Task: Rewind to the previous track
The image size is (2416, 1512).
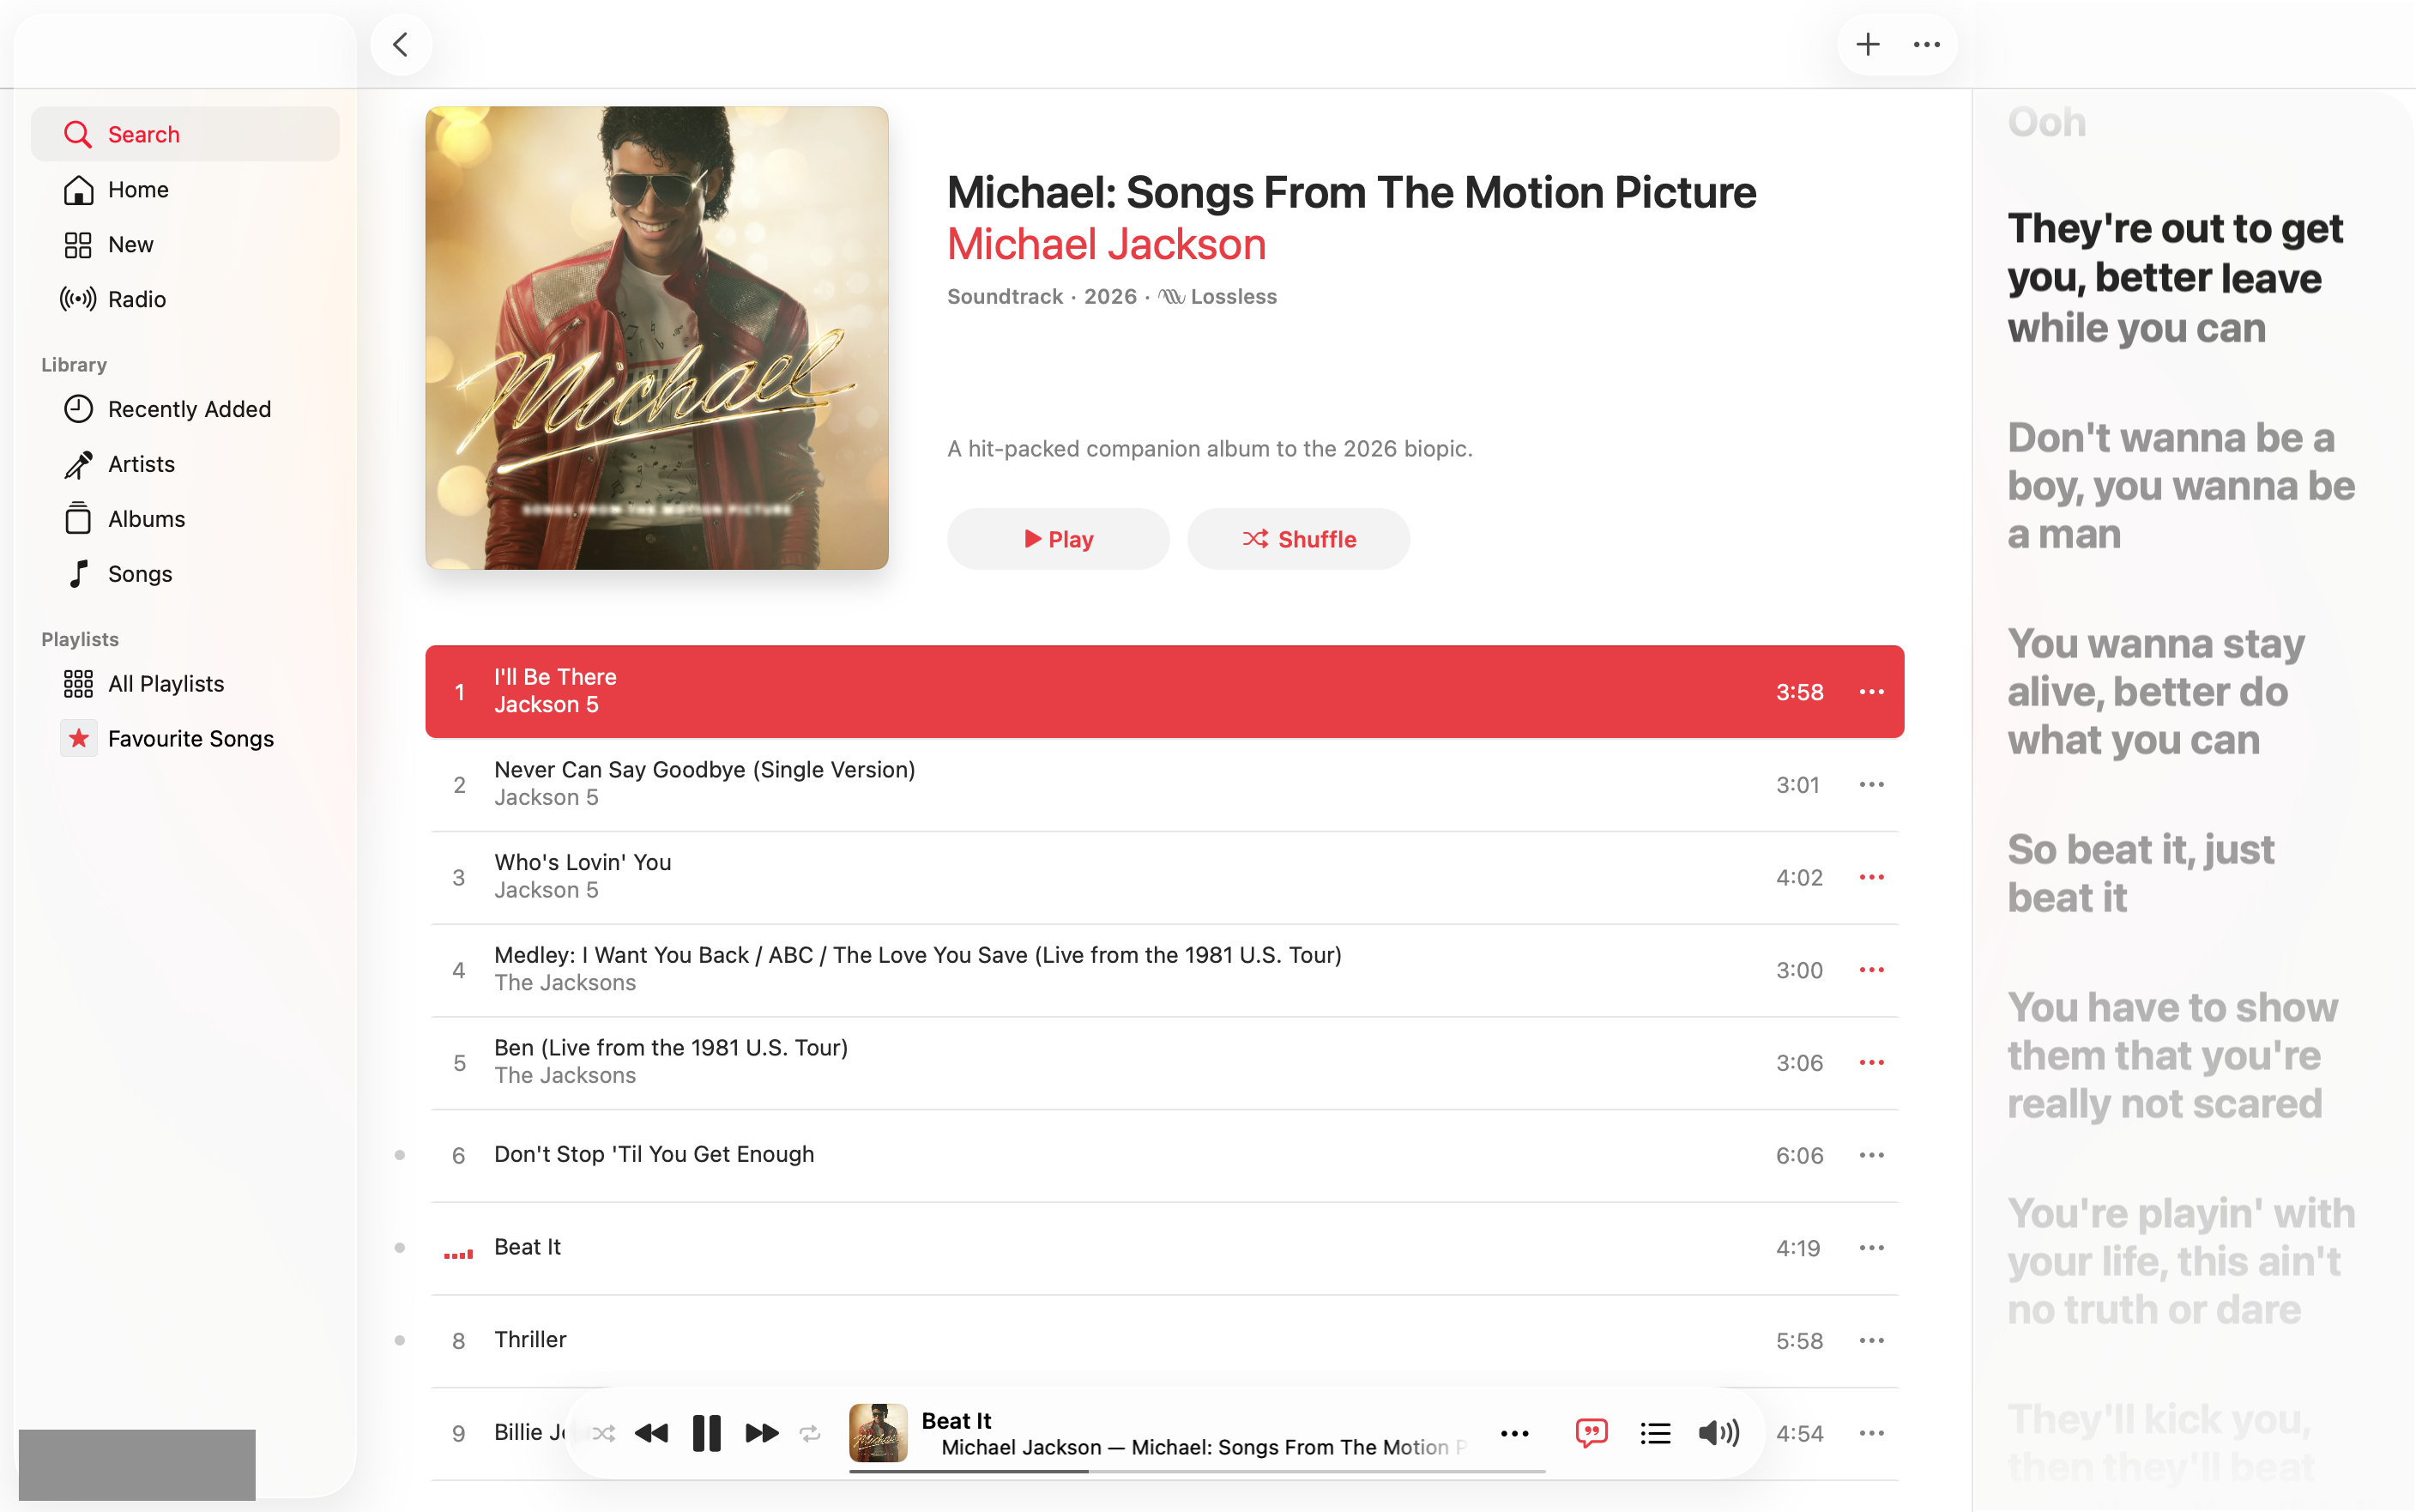Action: [x=652, y=1433]
